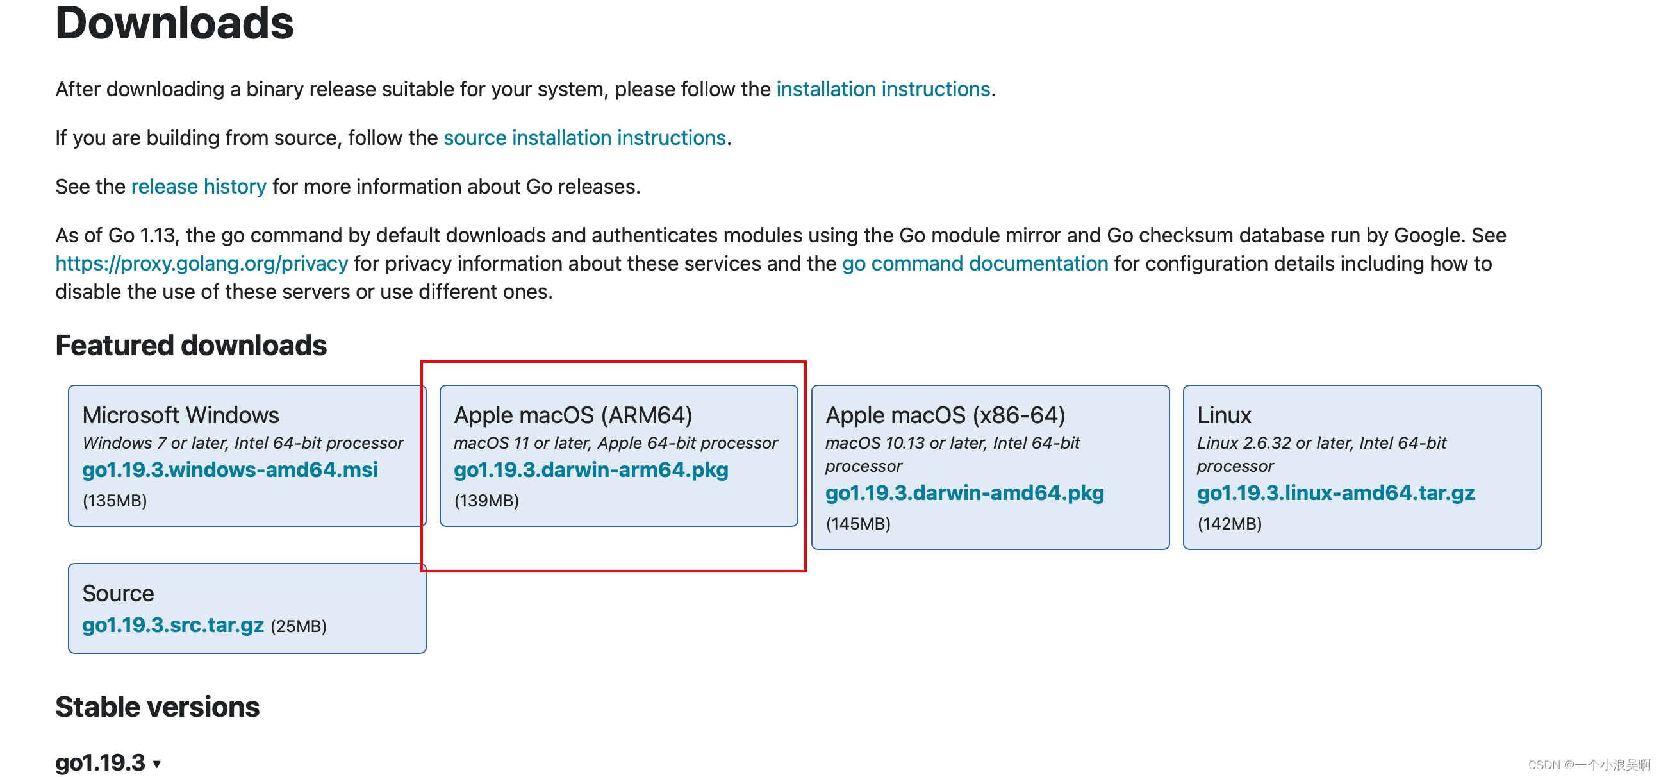
Task: Download go1.19.3.darwin-arm64.pkg
Action: coord(591,469)
